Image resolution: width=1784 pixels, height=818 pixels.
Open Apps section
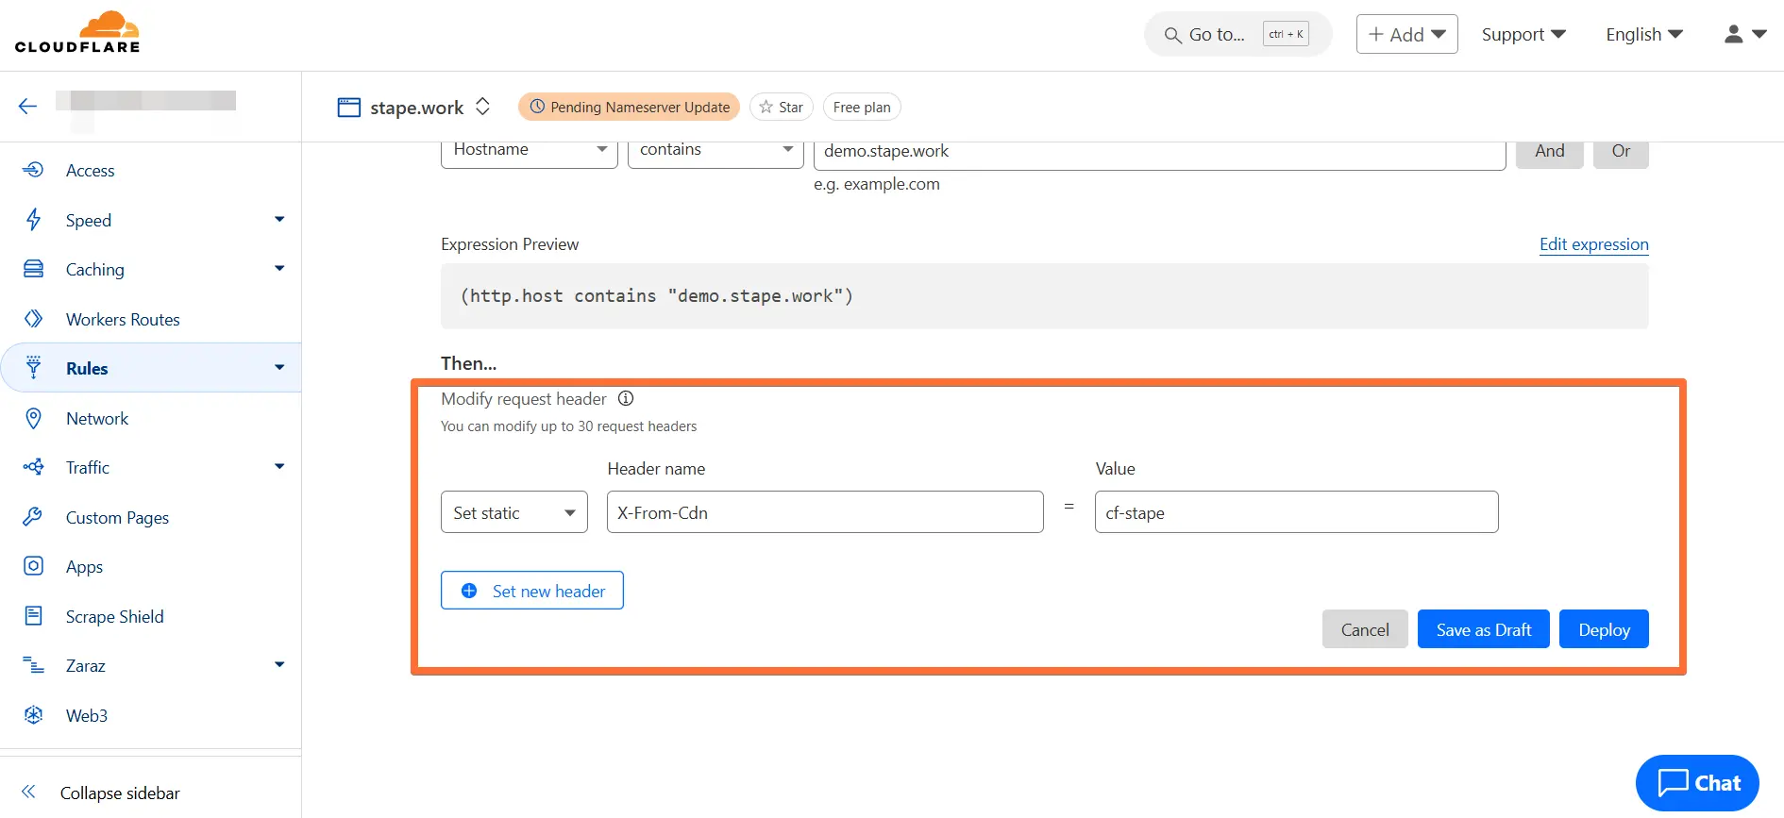tap(84, 567)
